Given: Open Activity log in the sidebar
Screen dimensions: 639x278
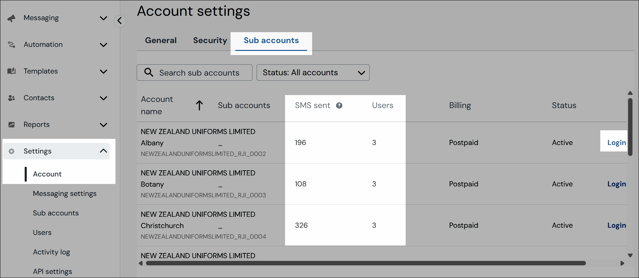Looking at the screenshot, I should pyautogui.click(x=51, y=252).
